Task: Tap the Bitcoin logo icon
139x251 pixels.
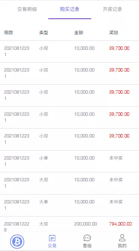Action: pos(17,242)
